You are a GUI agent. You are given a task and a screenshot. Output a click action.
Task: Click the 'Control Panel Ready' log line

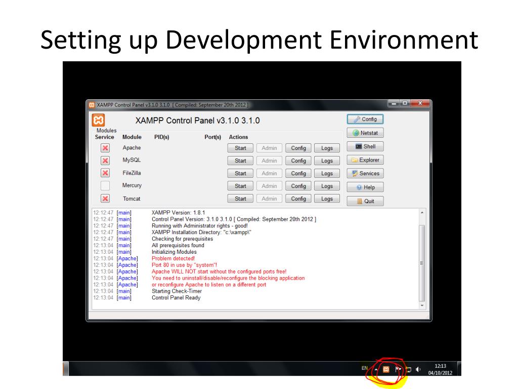click(x=176, y=298)
